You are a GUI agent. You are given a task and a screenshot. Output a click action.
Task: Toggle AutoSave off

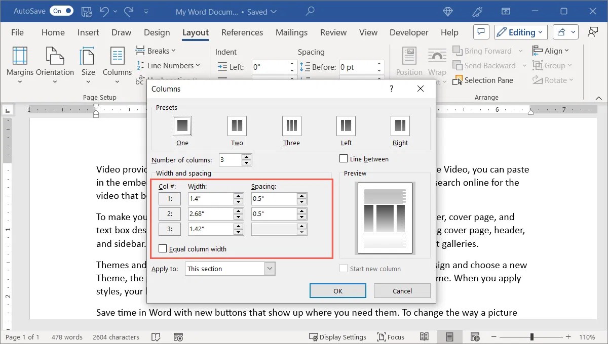click(x=61, y=11)
